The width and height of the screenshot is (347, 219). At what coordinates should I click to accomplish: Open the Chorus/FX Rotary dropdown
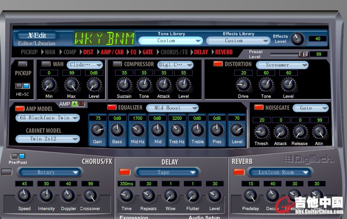point(50,172)
